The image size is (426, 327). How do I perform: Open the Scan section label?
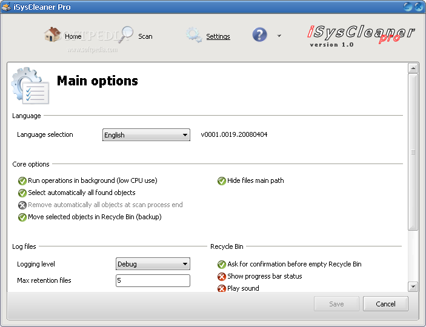145,36
